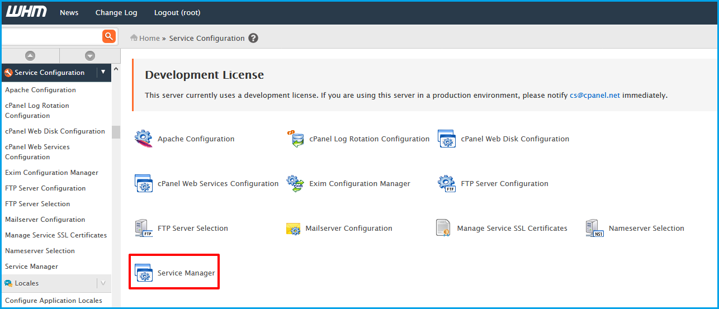This screenshot has width=719, height=309.
Task: Click the Nameserver Selection server icon
Action: pos(594,228)
